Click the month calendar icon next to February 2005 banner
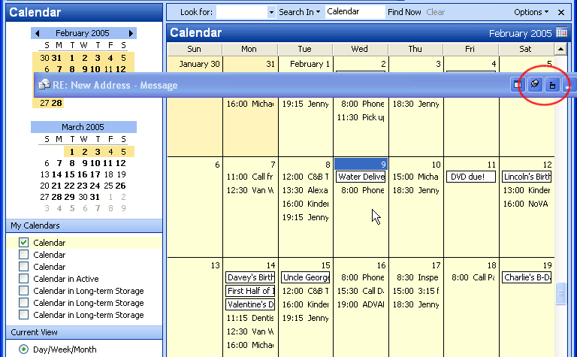Screen dimensions: 577x357 coord(561,32)
